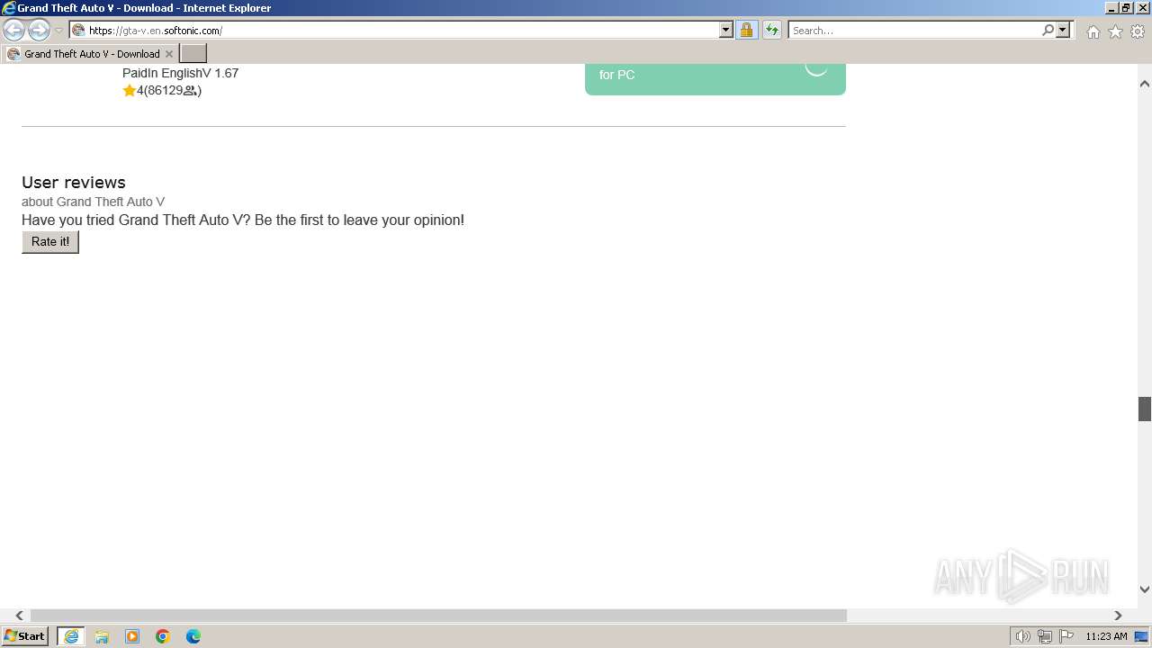Screen dimensions: 1152x648
Task: Open the Tools gear icon
Action: 1138,31
